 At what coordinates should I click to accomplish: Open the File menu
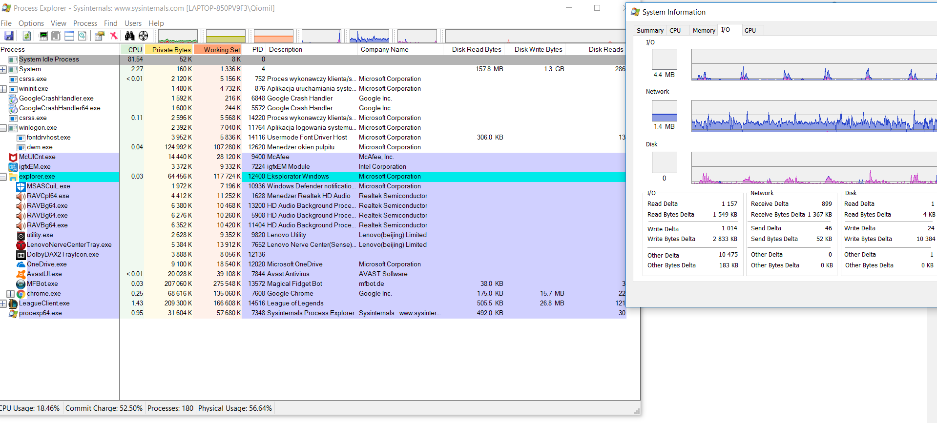6,23
